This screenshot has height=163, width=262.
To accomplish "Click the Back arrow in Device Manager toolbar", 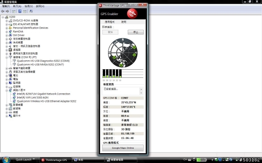I will click(3, 11).
